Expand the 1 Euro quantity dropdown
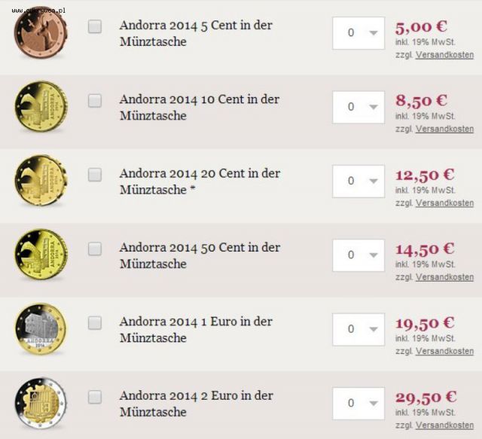 coord(358,329)
